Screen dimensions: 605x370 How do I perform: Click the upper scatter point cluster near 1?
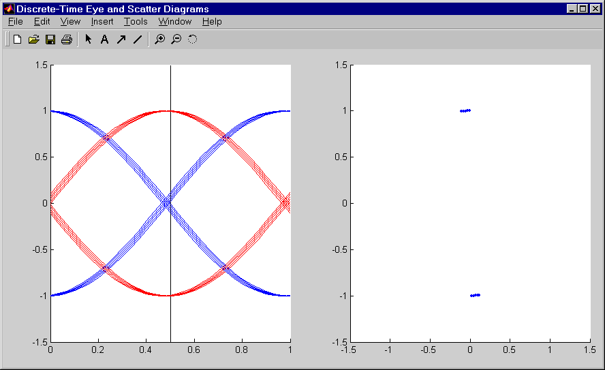point(465,110)
